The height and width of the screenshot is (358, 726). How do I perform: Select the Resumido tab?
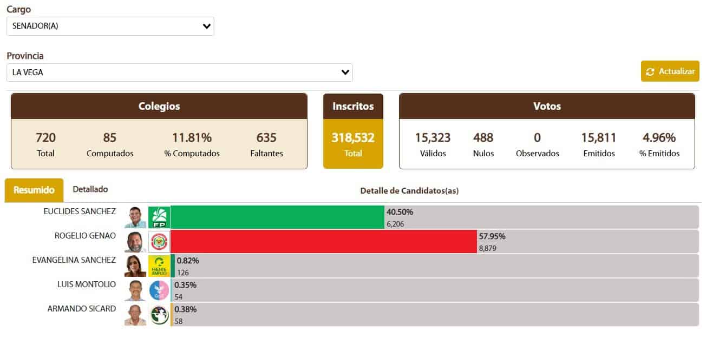34,190
